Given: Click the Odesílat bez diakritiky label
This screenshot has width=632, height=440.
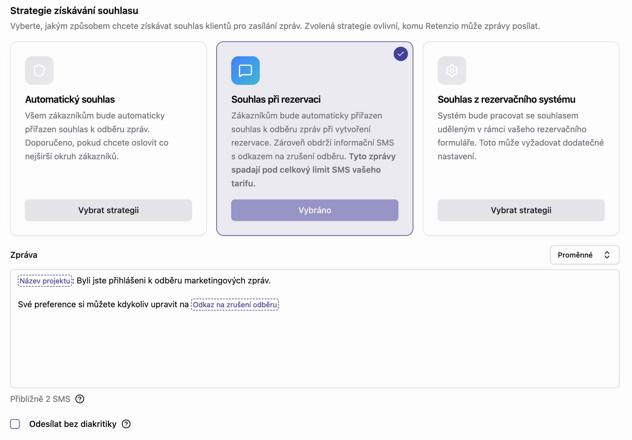Looking at the screenshot, I should tap(73, 424).
